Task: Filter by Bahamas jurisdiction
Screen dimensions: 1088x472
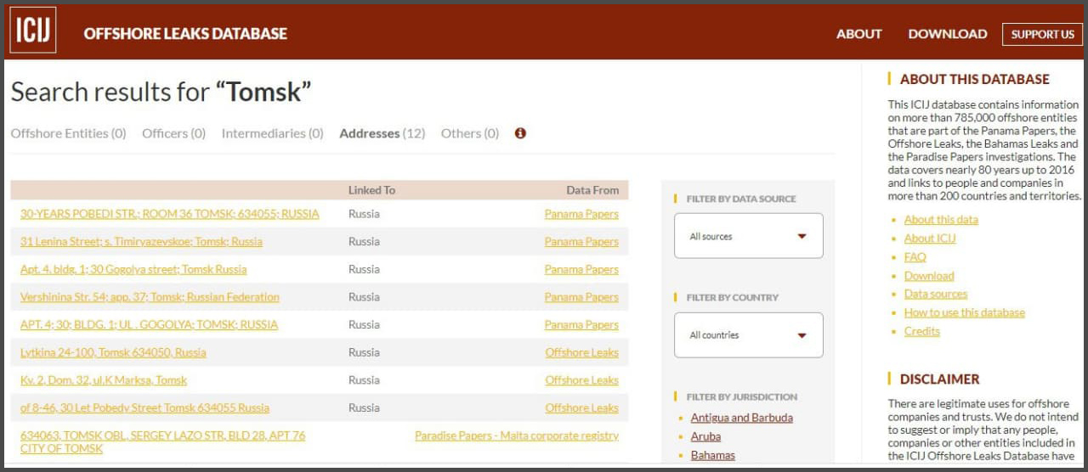Action: pyautogui.click(x=712, y=455)
